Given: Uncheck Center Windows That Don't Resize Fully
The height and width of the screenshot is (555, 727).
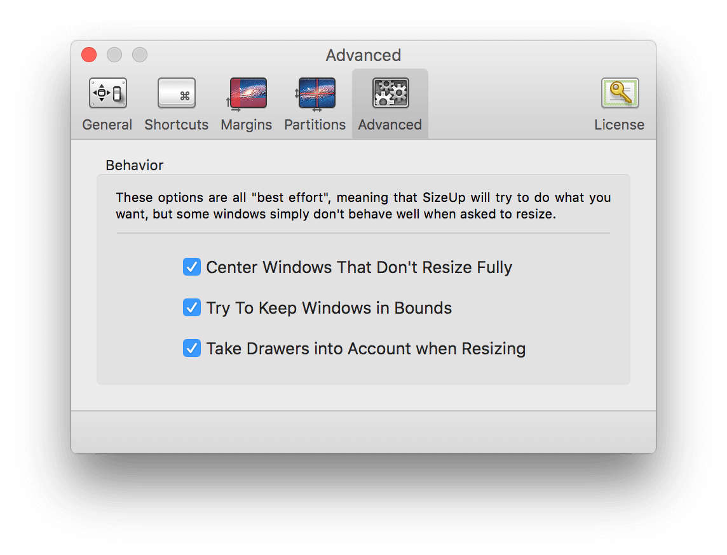Looking at the screenshot, I should [x=191, y=267].
